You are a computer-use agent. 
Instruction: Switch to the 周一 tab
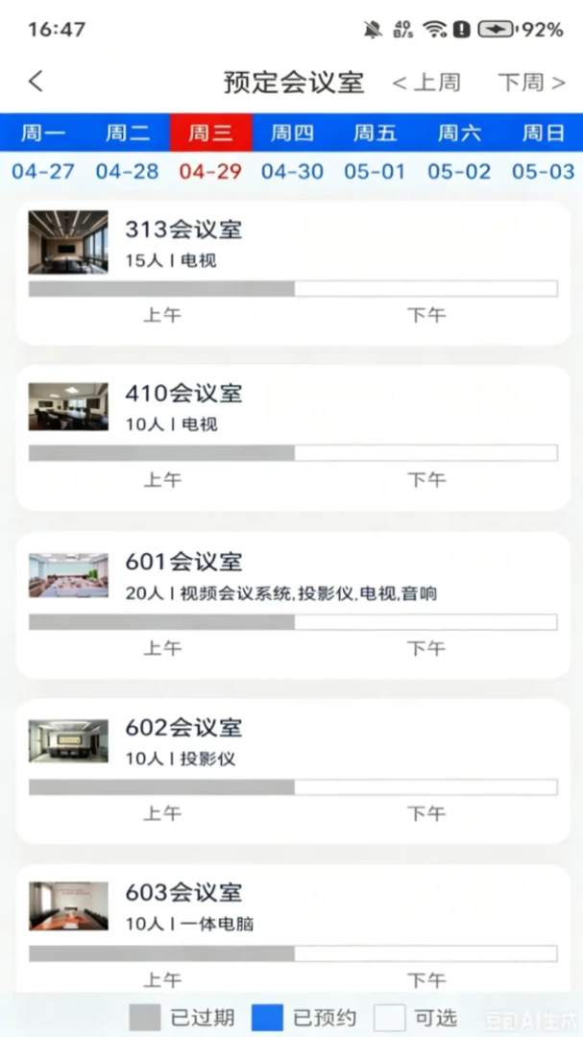pyautogui.click(x=43, y=133)
